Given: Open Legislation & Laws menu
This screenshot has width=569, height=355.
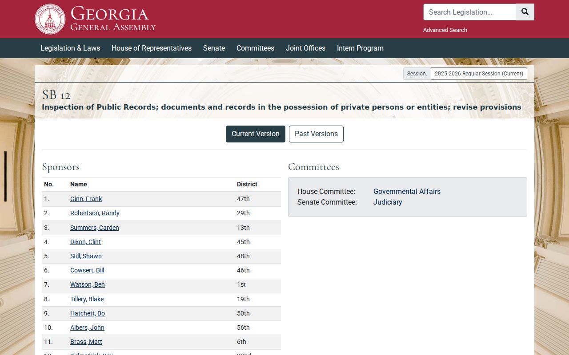Looking at the screenshot, I should coord(70,48).
